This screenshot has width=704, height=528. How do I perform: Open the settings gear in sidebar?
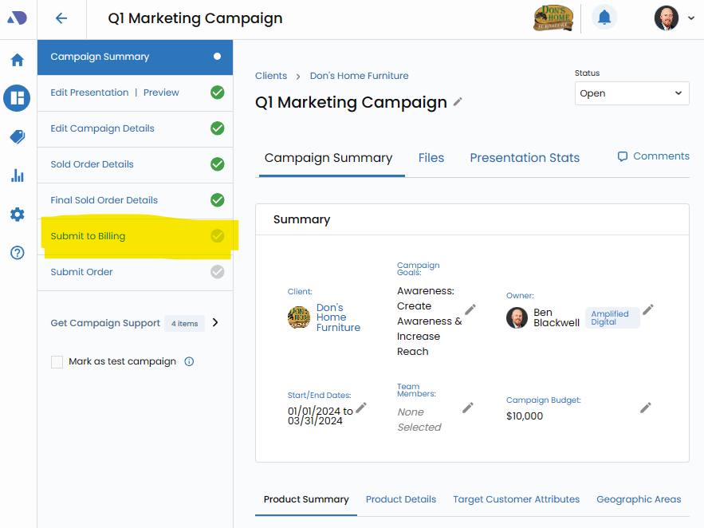pyautogui.click(x=17, y=215)
